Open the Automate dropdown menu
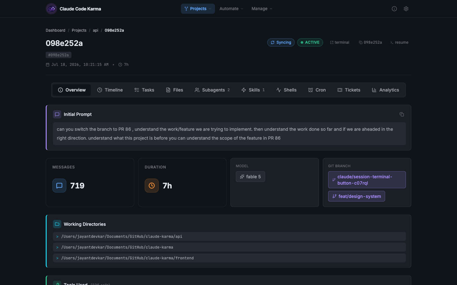This screenshot has width=457, height=285. click(231, 9)
